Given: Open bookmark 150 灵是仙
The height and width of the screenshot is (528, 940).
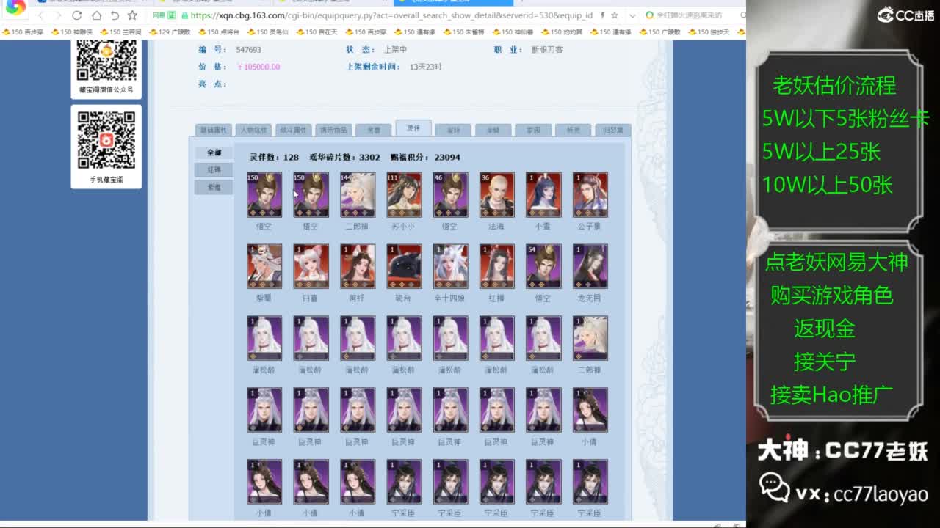Looking at the screenshot, I should pos(267,32).
